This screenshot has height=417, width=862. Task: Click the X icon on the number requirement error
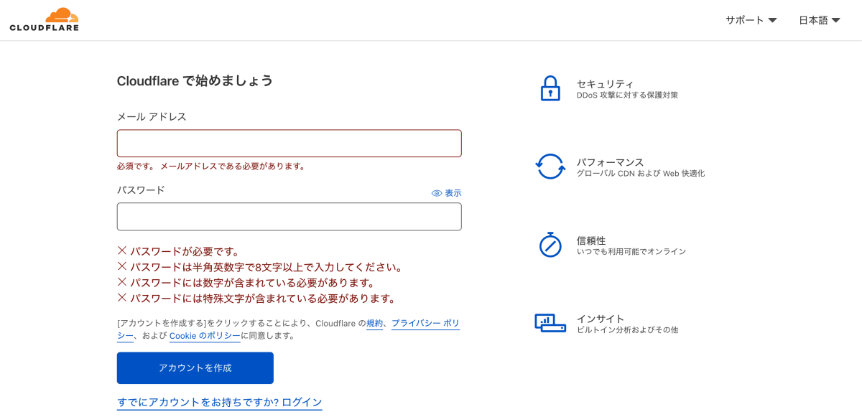tap(123, 281)
